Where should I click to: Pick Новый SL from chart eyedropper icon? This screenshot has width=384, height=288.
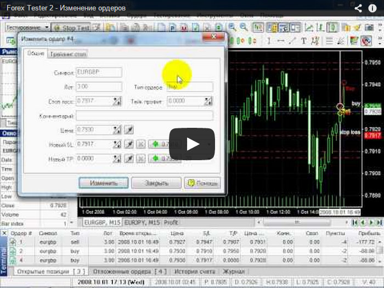[x=128, y=144]
